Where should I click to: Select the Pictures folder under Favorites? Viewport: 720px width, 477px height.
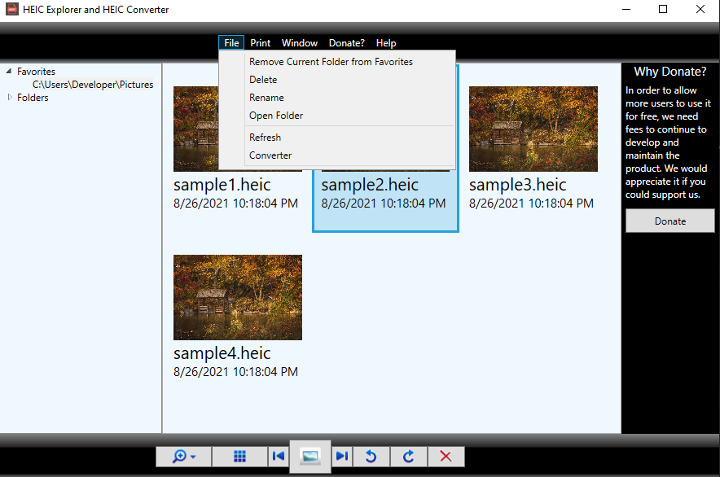coord(92,85)
